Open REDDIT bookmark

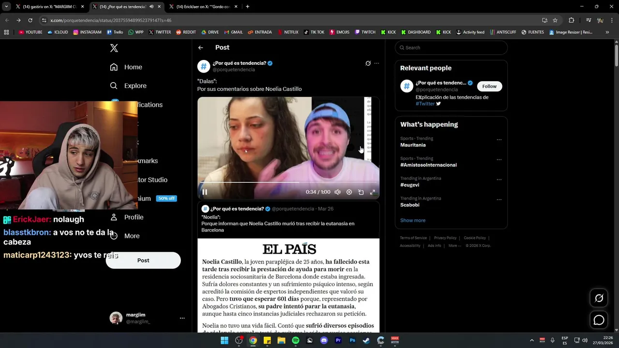pyautogui.click(x=186, y=32)
